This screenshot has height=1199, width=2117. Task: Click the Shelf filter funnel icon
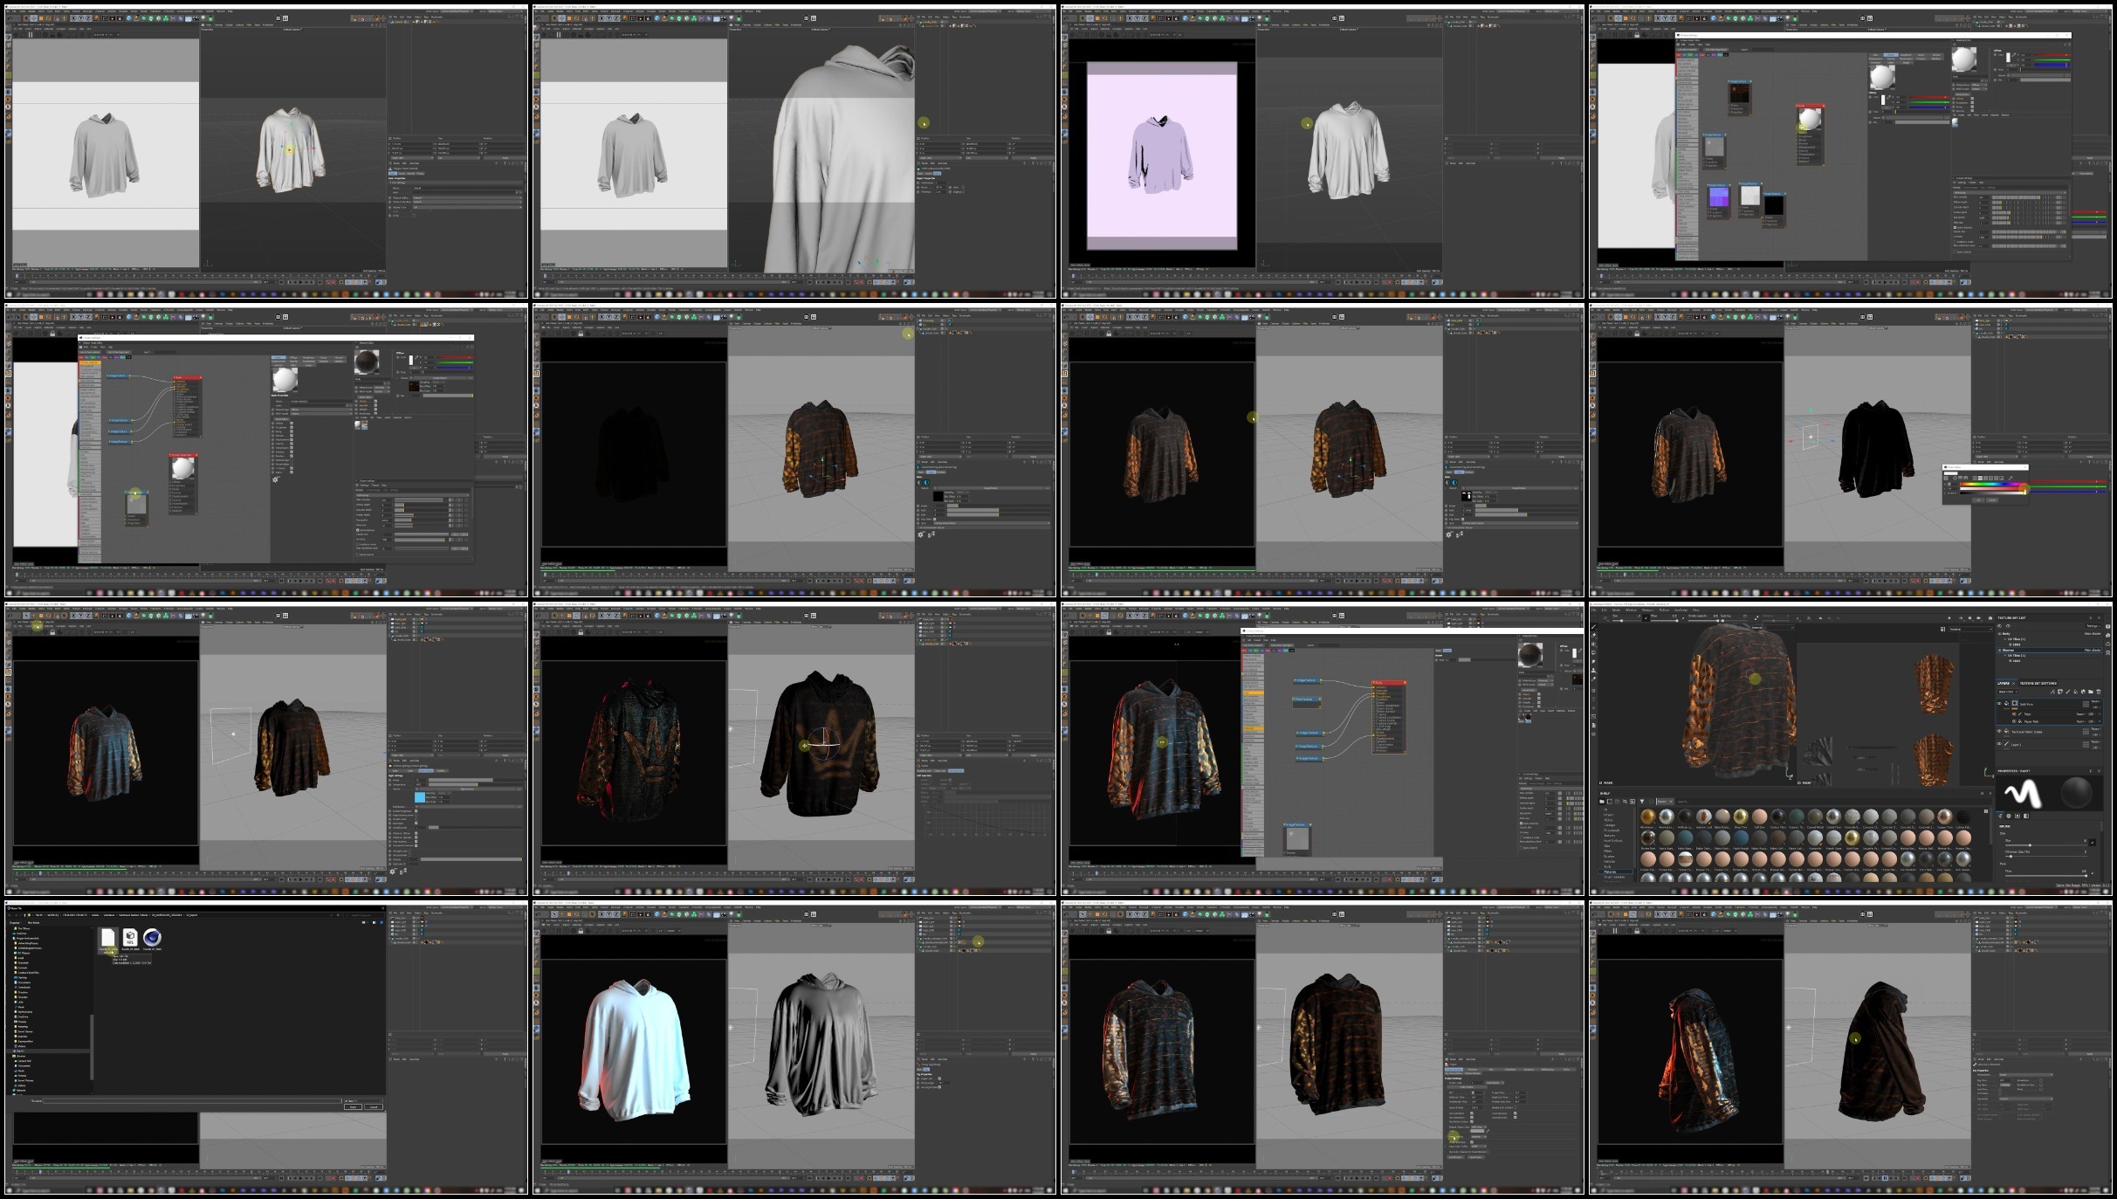point(1642,801)
